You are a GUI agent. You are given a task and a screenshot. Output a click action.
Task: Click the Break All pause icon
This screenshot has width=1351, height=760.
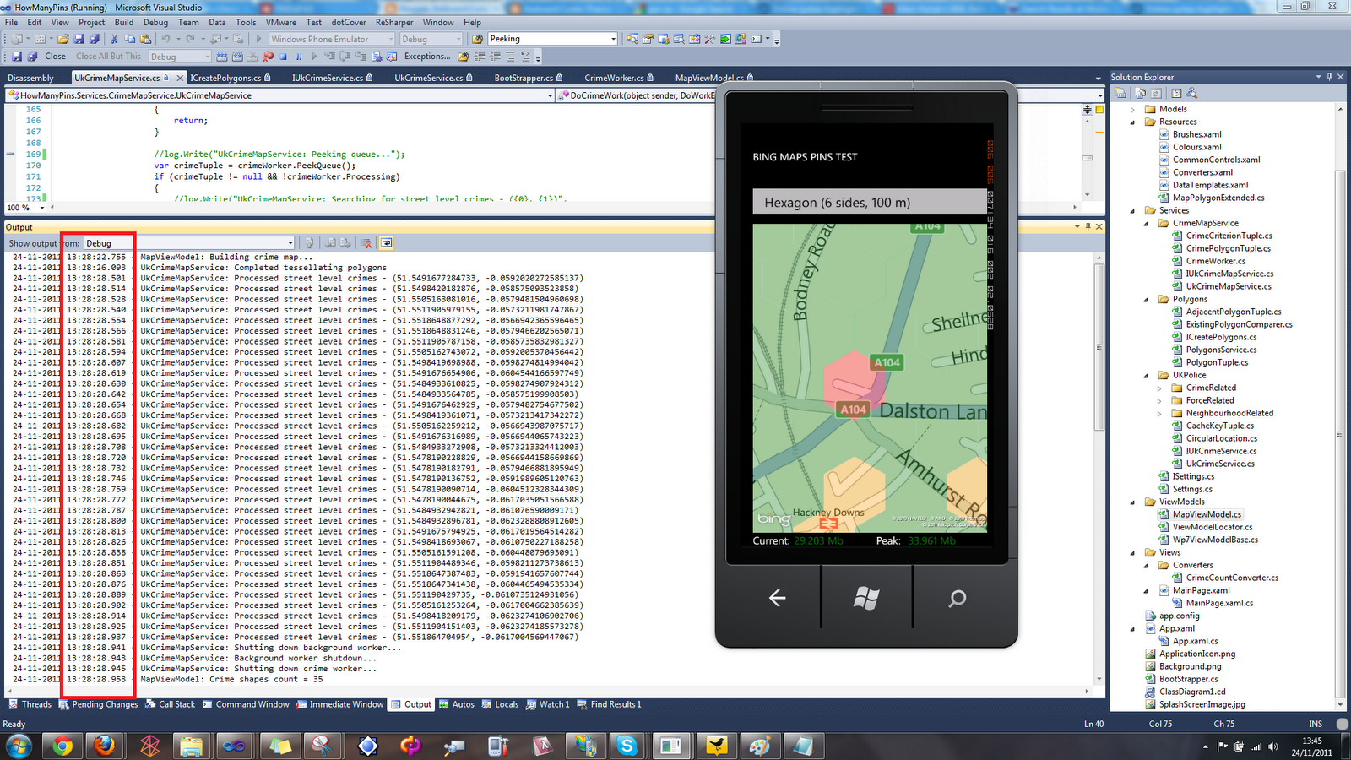pos(299,56)
